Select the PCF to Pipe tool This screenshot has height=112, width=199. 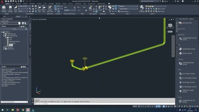(44, 9)
